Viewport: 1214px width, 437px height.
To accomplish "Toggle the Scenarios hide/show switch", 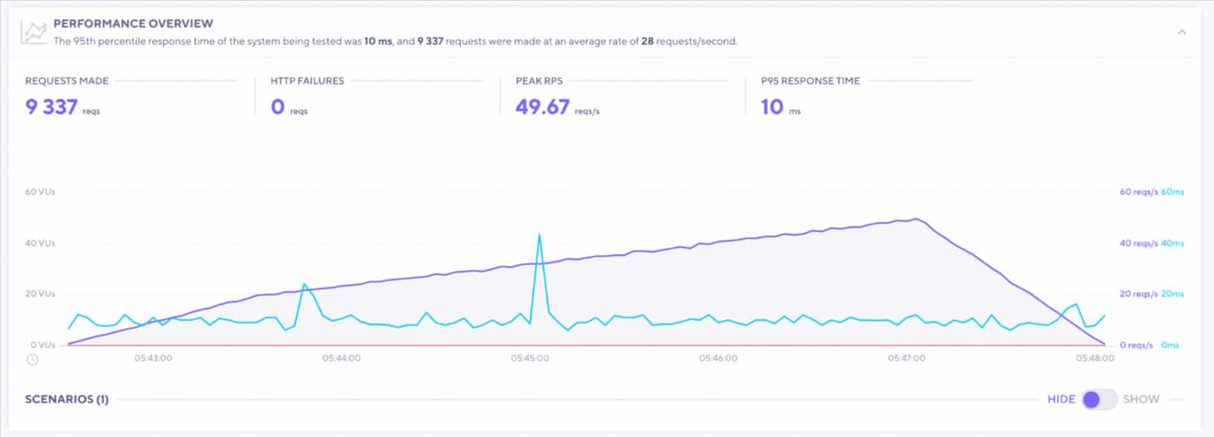I will coord(1099,400).
